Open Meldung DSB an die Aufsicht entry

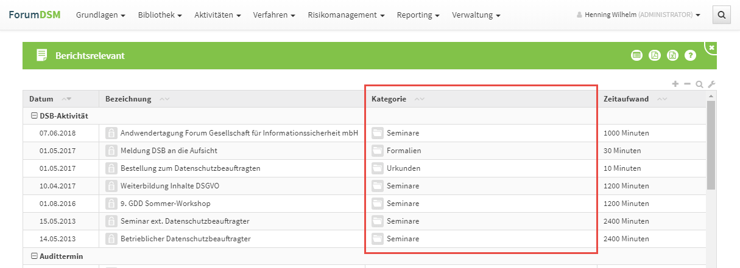tap(169, 151)
